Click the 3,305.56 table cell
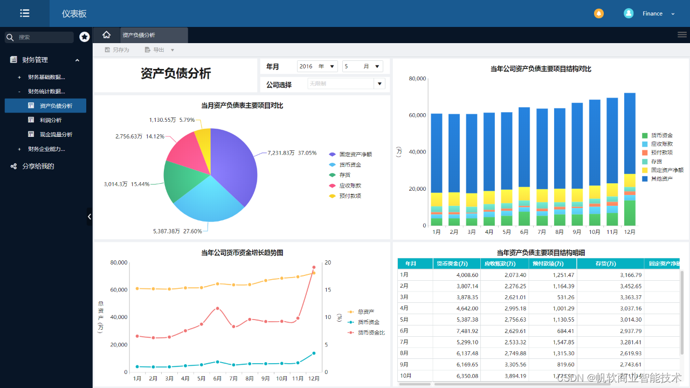This screenshot has height=388, width=690. click(x=505, y=364)
